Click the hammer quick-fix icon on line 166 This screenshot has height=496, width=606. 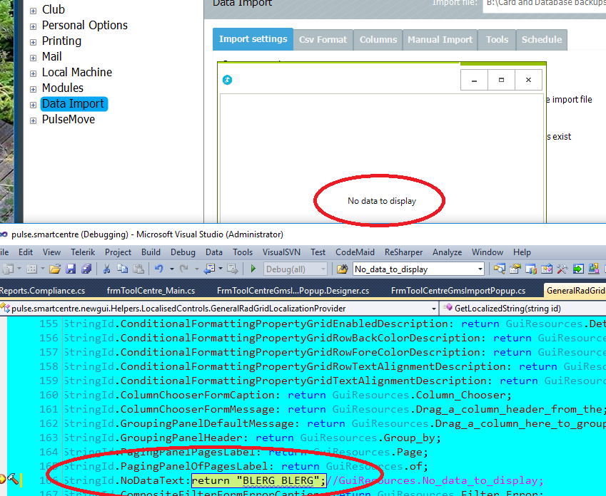point(13,480)
